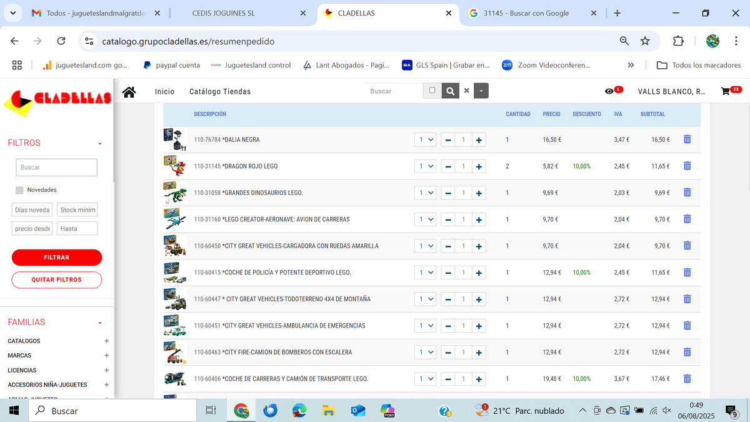The width and height of the screenshot is (750, 422).
Task: Click the home icon in the catalog navbar
Action: coord(129,92)
